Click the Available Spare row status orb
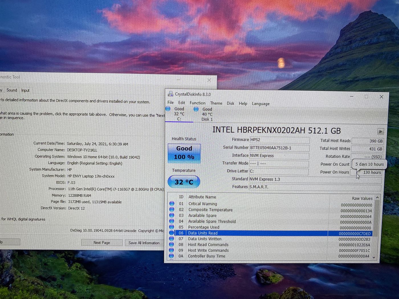The image size is (399, 299). [x=172, y=215]
